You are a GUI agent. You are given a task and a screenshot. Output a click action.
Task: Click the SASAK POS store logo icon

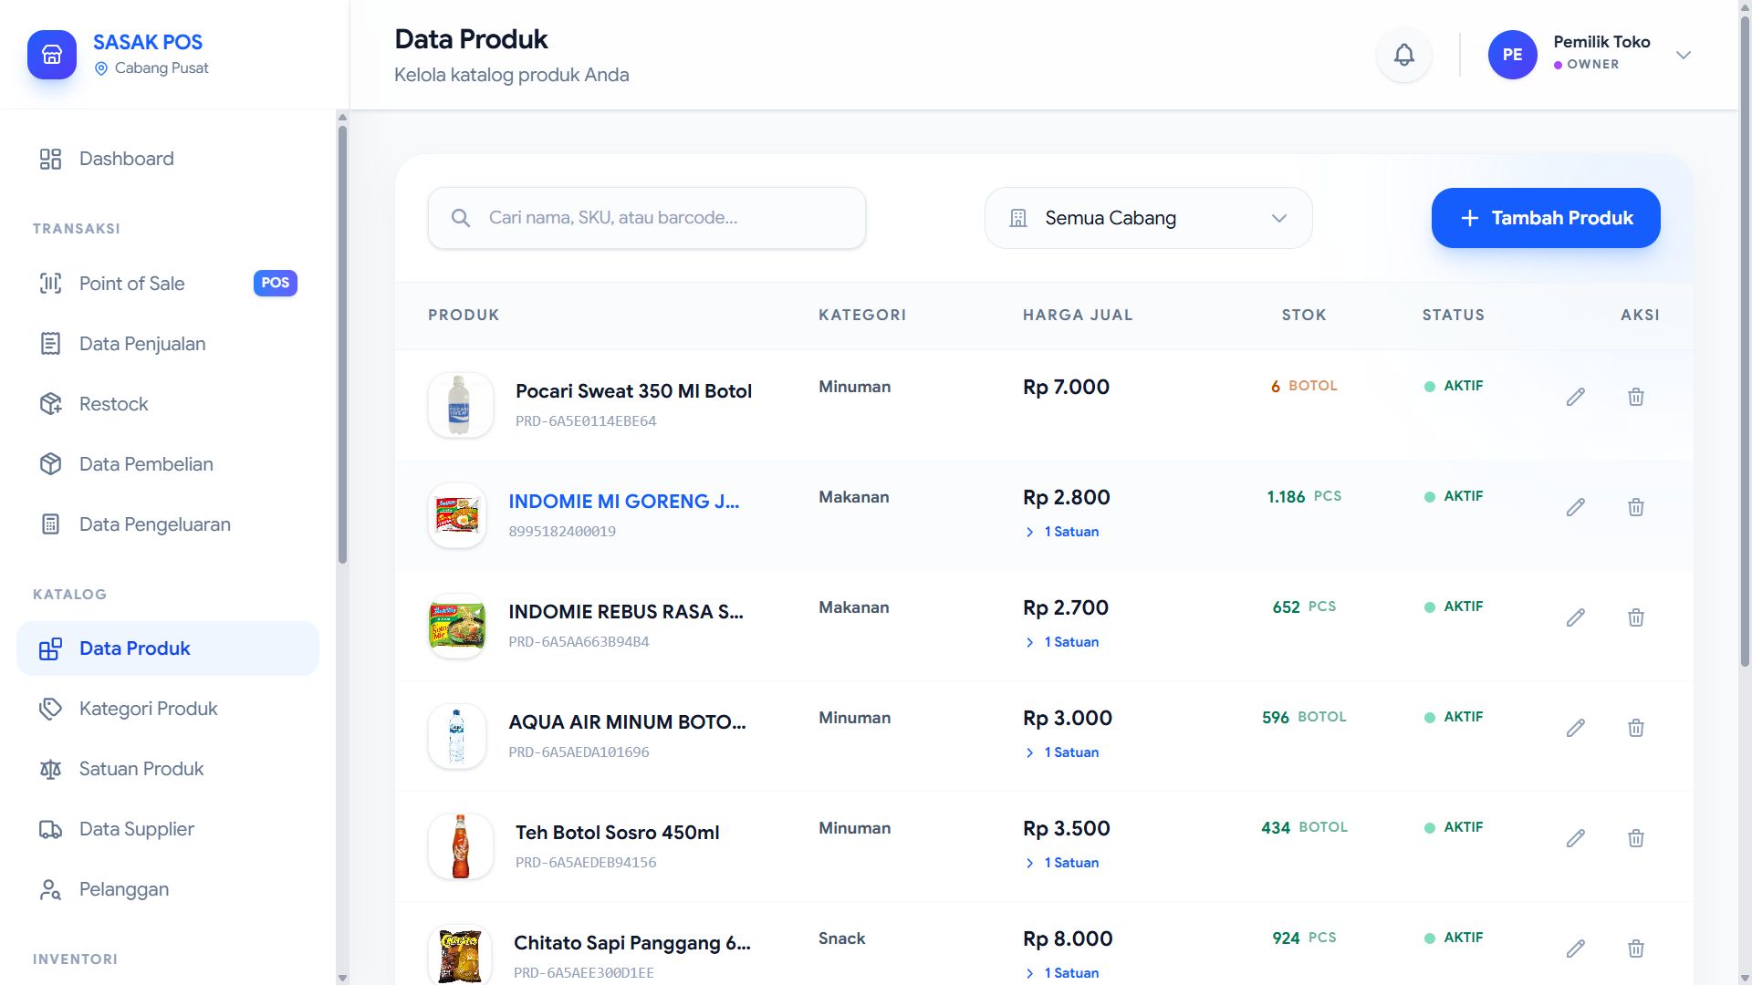[52, 55]
